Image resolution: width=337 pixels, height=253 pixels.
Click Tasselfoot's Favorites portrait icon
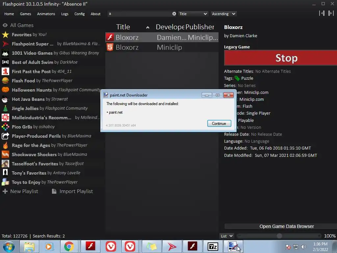(x=5, y=164)
